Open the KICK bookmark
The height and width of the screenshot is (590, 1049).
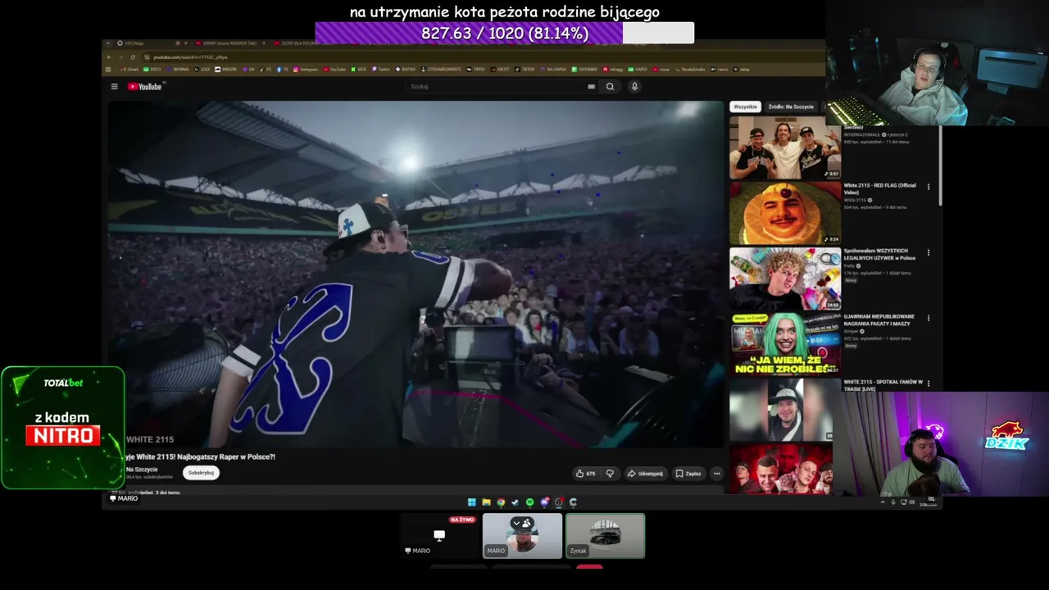point(358,70)
